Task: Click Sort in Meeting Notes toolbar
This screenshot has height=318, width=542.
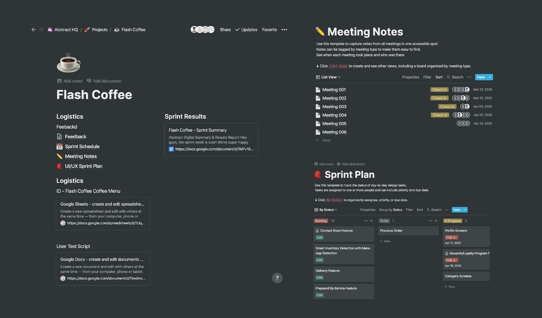Action: 439,77
